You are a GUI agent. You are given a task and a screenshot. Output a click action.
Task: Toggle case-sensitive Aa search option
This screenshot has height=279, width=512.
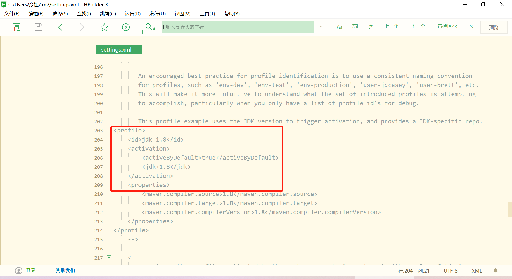339,27
